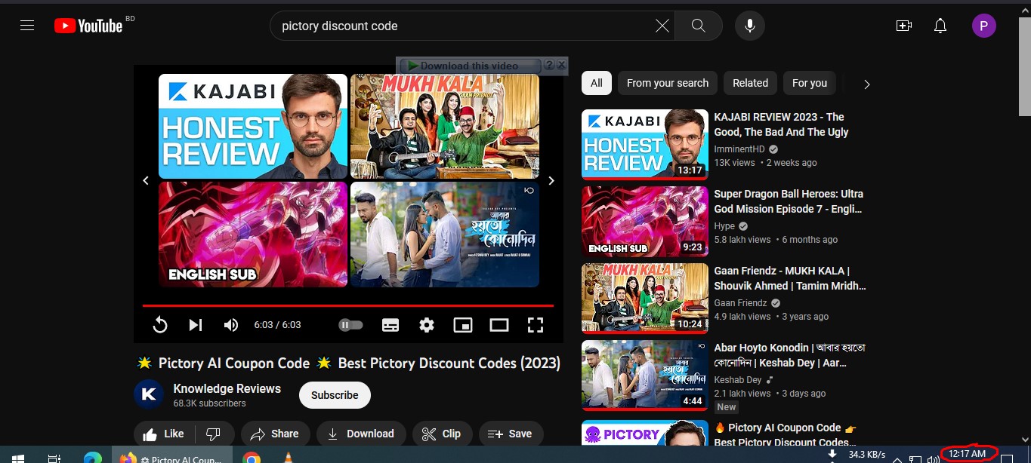Skip to the next video
1031x463 pixels.
(196, 325)
